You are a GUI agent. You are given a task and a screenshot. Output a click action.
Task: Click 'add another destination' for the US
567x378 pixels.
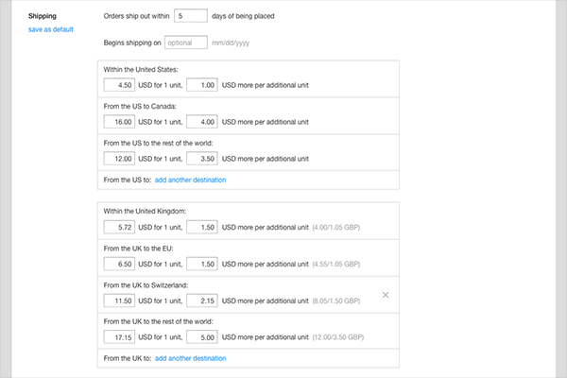[x=190, y=179]
